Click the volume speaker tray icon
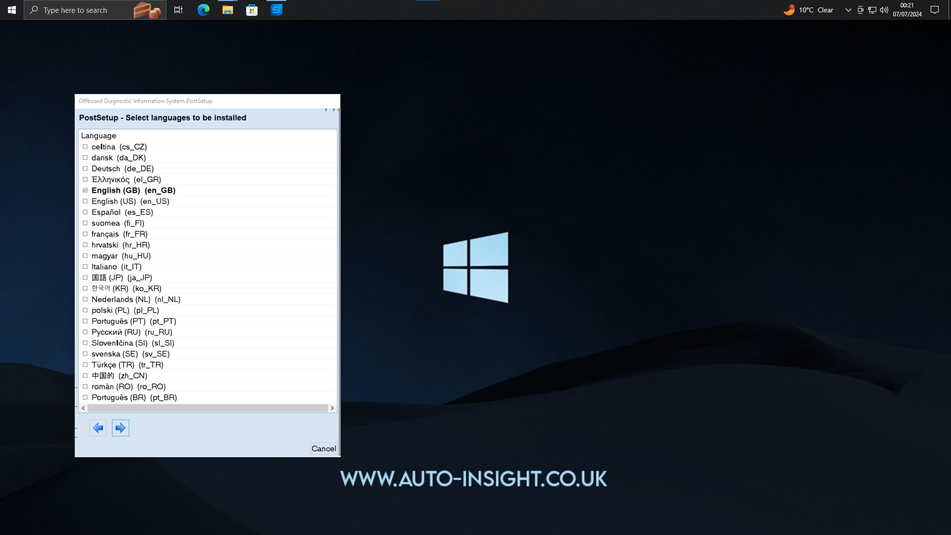Image resolution: width=951 pixels, height=535 pixels. pyautogui.click(x=884, y=10)
